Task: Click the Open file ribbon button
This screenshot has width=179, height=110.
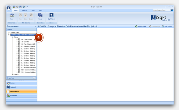Action: [26, 16]
